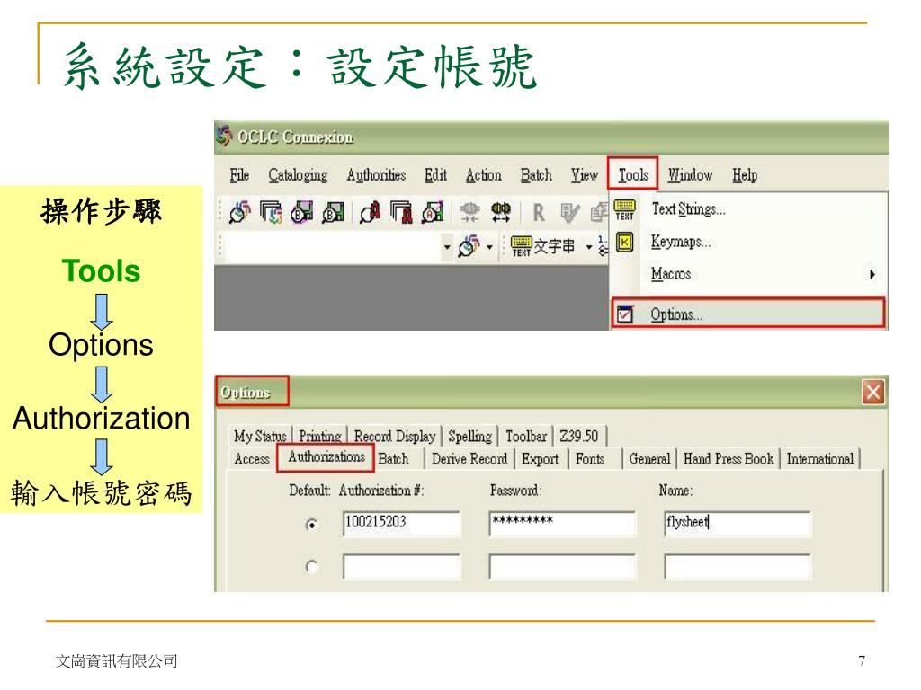Click the Search WorldCat toolbar icon
The height and width of the screenshot is (690, 921).
(x=239, y=212)
